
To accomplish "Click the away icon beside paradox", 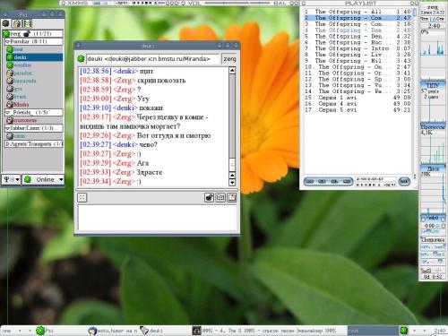I will pyautogui.click(x=10, y=73).
